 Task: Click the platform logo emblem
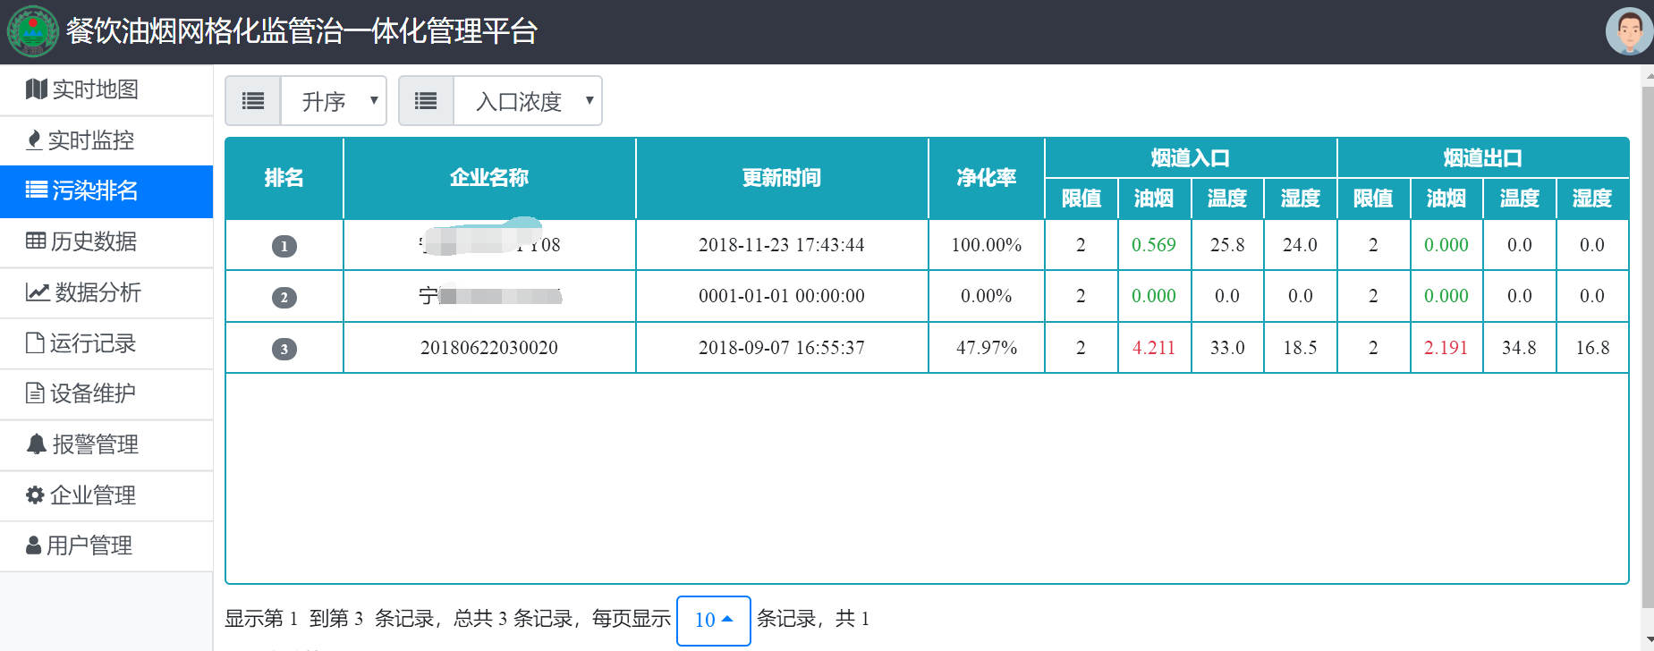pyautogui.click(x=32, y=31)
